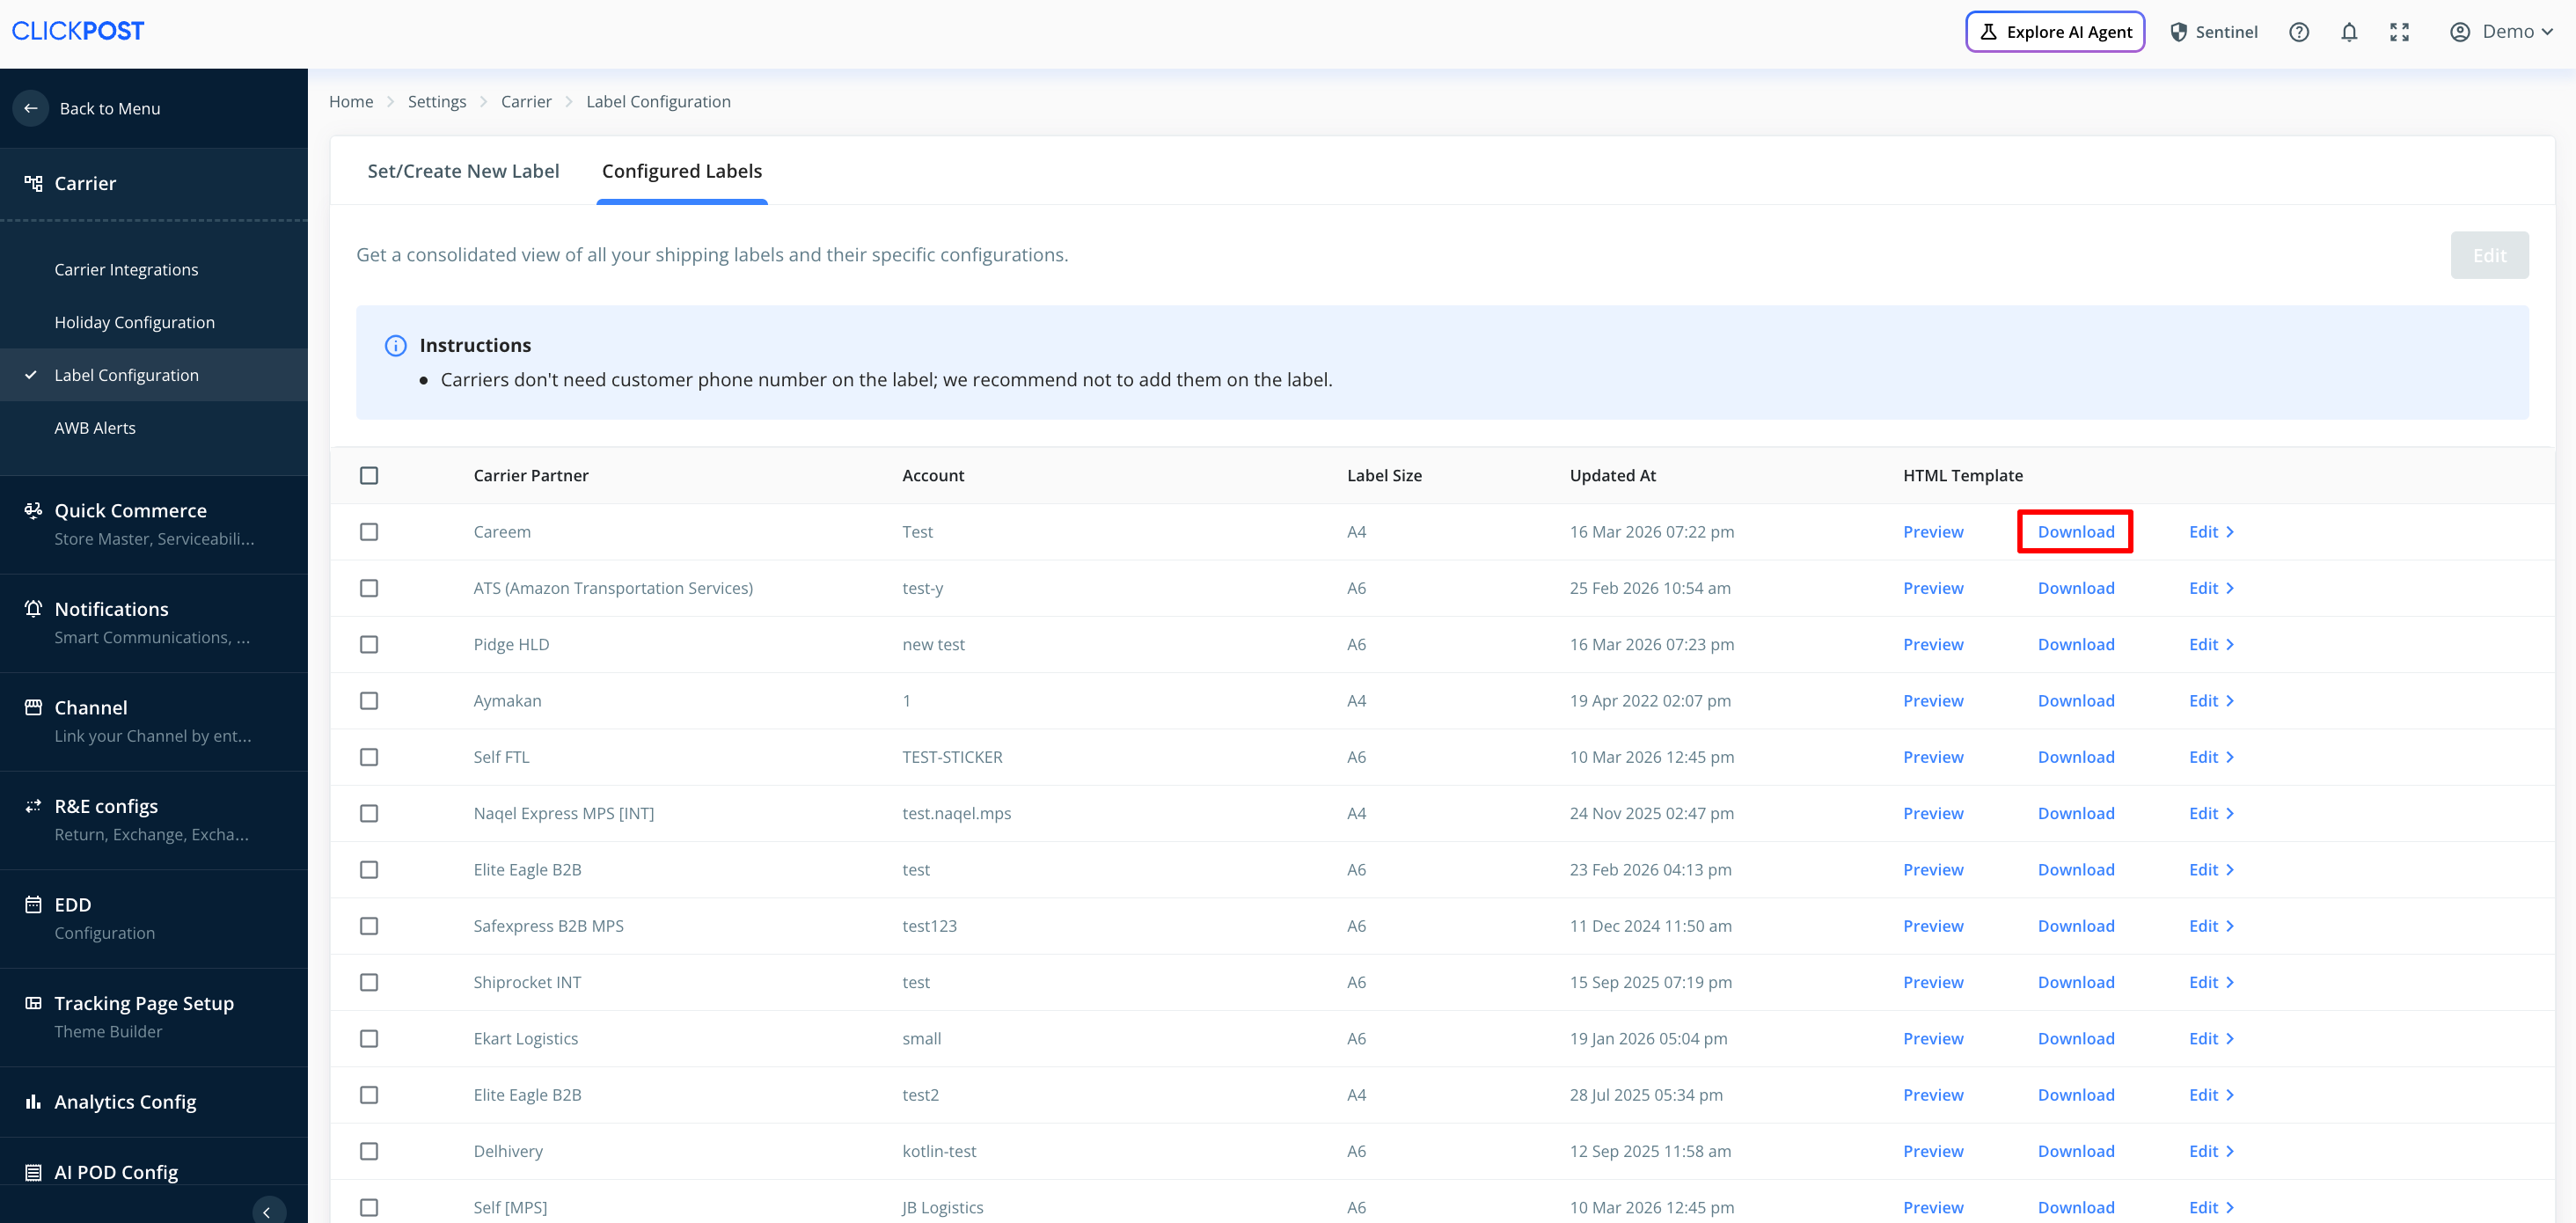
Task: Open the notifications bell in the header
Action: [2349, 32]
